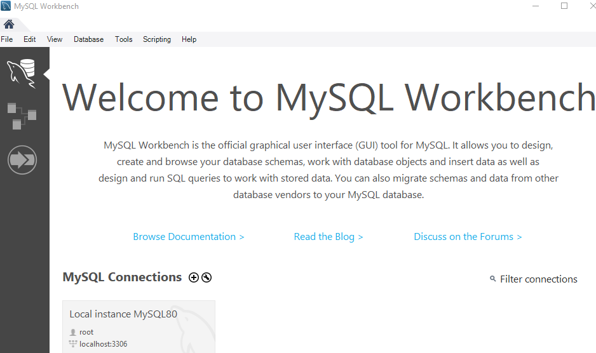The height and width of the screenshot is (353, 596).
Task: Click the Browse Documentation link
Action: point(189,237)
